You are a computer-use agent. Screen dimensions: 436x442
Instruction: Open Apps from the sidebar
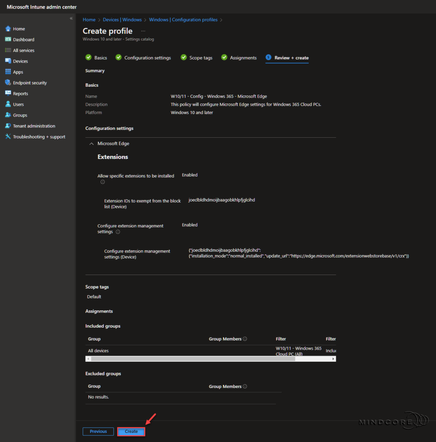(x=18, y=72)
